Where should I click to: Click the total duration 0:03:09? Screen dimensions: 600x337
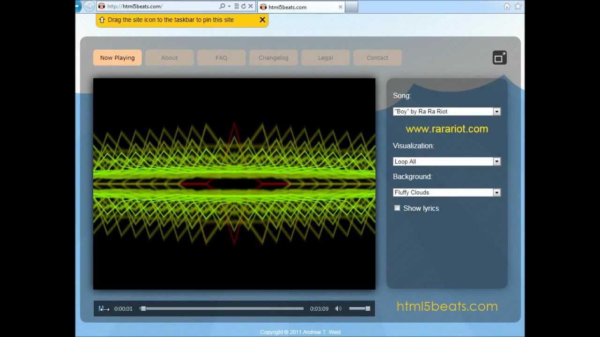(319, 308)
